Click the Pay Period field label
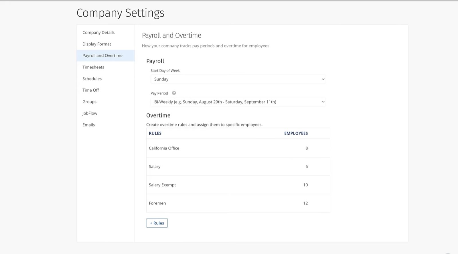 coord(159,93)
